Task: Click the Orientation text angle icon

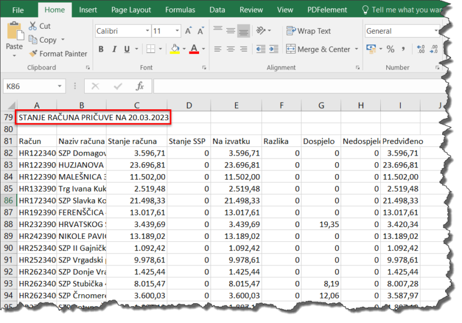Action: (261, 31)
